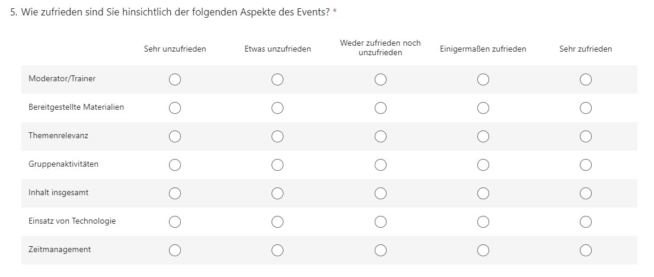Screen dimensions: 654x277
Task: Select Etwas unzufrieden for Themenrelevanz
Action: click(277, 136)
